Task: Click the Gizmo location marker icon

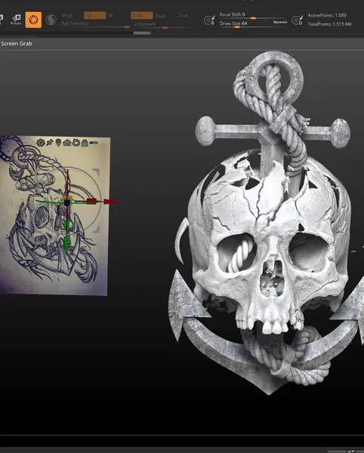Action: tap(58, 143)
